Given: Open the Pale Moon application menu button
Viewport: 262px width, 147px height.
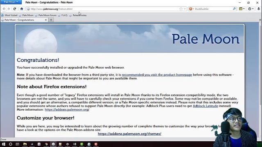Looking at the screenshot, I should pos(11,2).
